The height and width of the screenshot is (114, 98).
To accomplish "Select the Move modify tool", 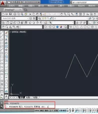I will point(6,50).
